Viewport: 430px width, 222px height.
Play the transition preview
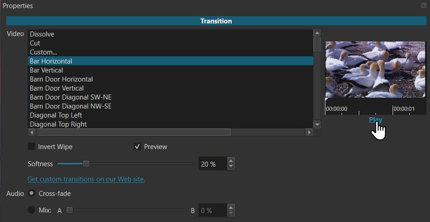pos(375,120)
